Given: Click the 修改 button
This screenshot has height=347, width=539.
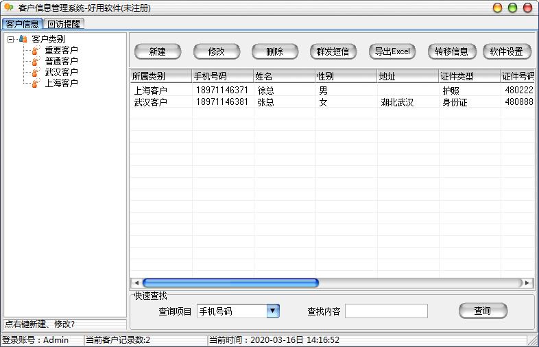Looking at the screenshot, I should click(217, 51).
